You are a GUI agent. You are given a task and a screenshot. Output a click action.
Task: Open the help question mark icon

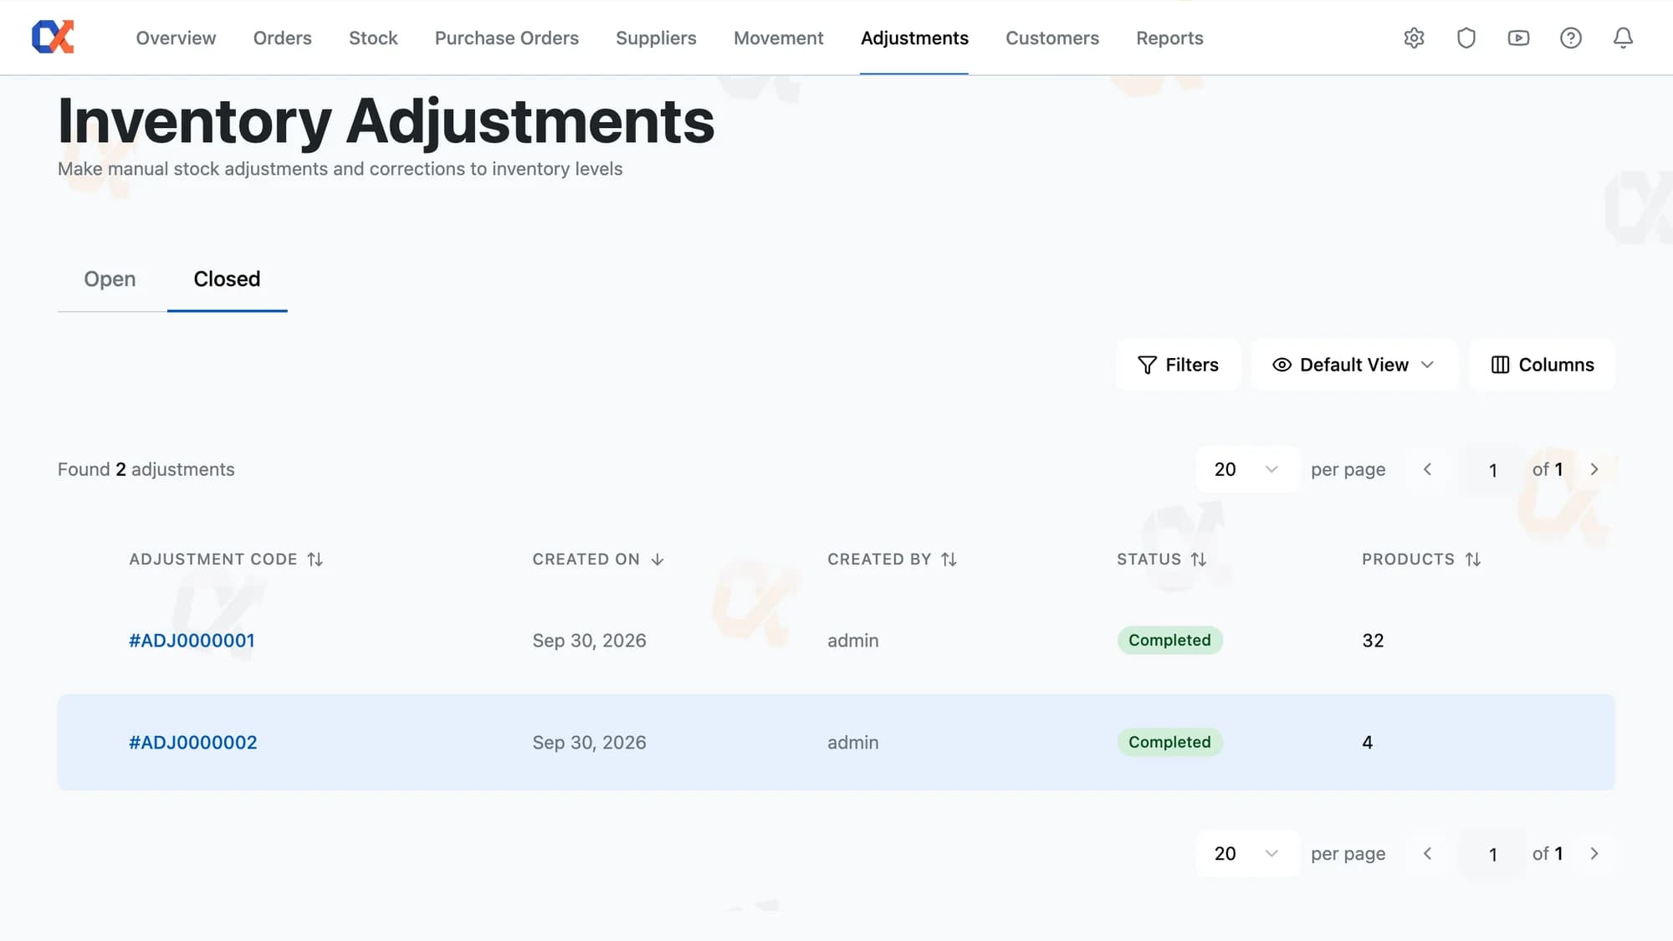pyautogui.click(x=1571, y=38)
